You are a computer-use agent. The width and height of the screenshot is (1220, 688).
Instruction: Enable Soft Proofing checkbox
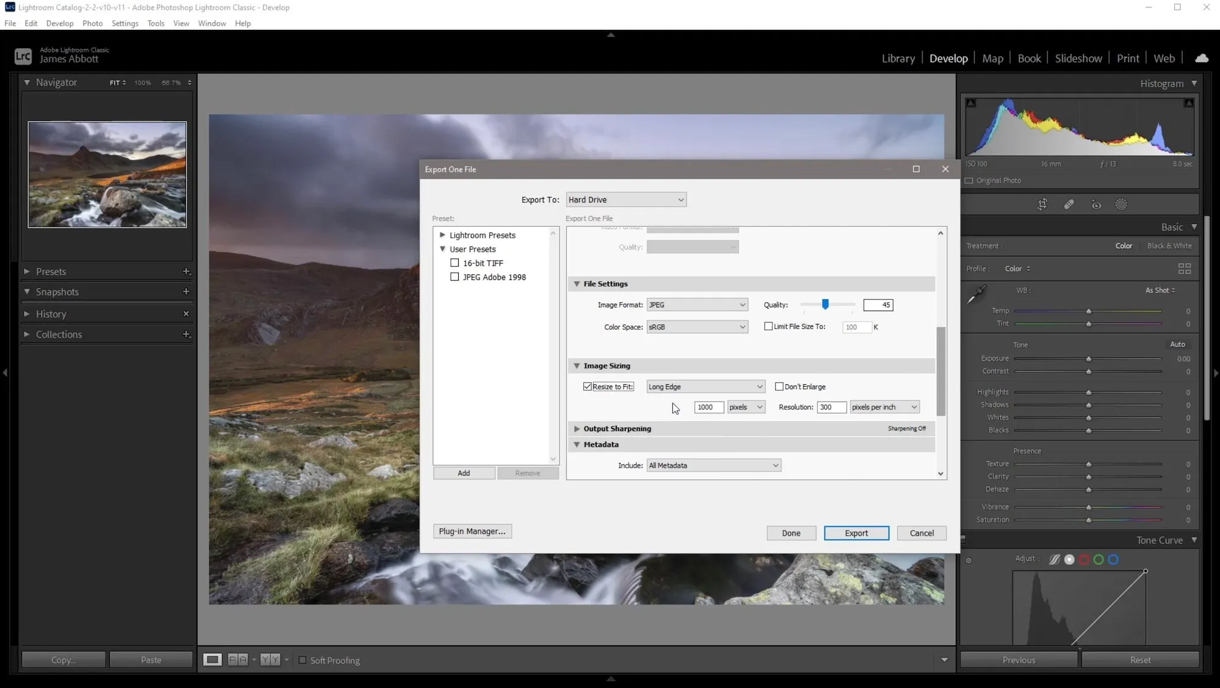pos(302,660)
